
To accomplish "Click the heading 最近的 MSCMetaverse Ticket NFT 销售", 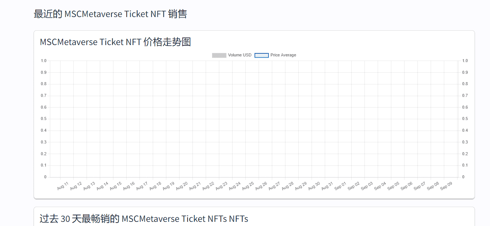I will click(x=111, y=14).
